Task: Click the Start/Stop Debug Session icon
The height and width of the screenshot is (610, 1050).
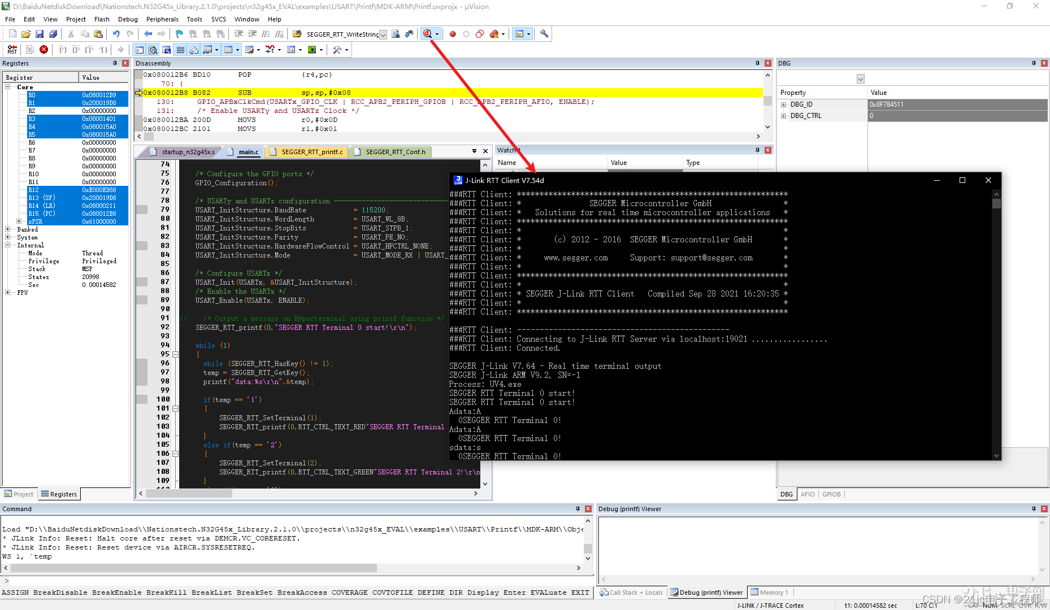Action: (428, 33)
